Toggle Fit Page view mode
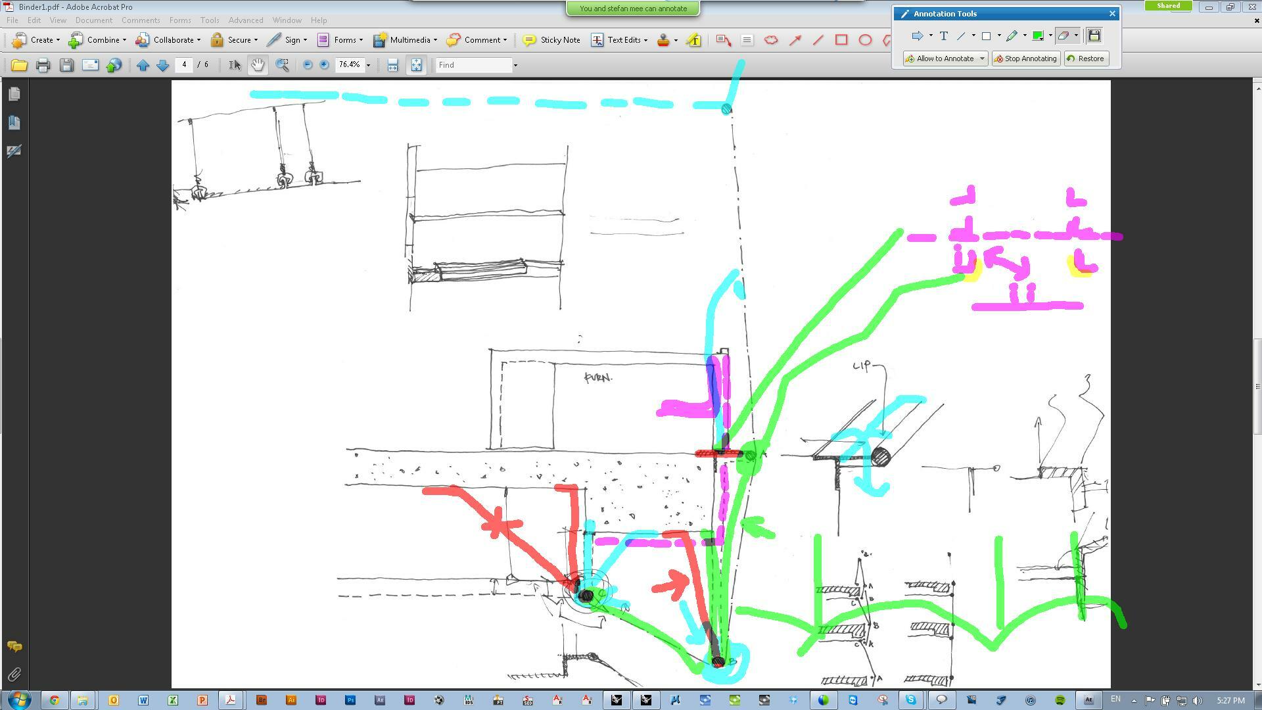Image resolution: width=1262 pixels, height=710 pixels. [x=416, y=64]
